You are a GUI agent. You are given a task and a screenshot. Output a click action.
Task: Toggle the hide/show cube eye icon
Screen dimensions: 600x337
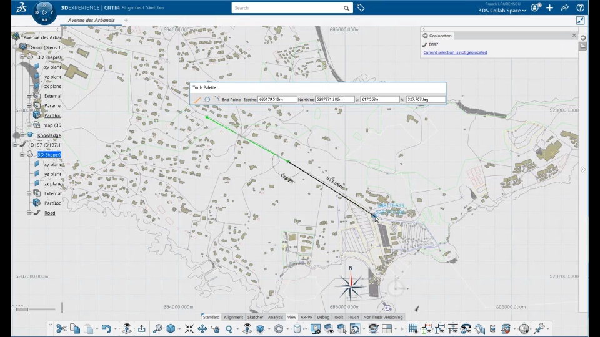pos(329,329)
